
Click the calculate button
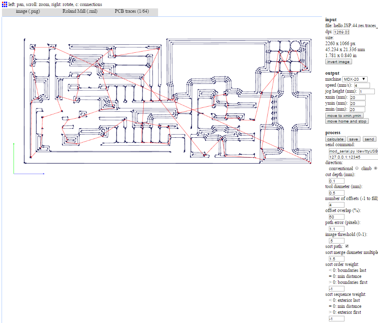(x=336, y=139)
